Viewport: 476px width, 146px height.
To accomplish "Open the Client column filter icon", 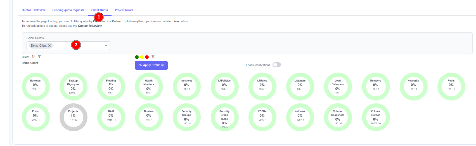I will 39,57.
